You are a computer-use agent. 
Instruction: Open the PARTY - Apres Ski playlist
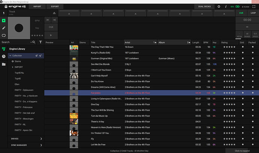coord(23,130)
